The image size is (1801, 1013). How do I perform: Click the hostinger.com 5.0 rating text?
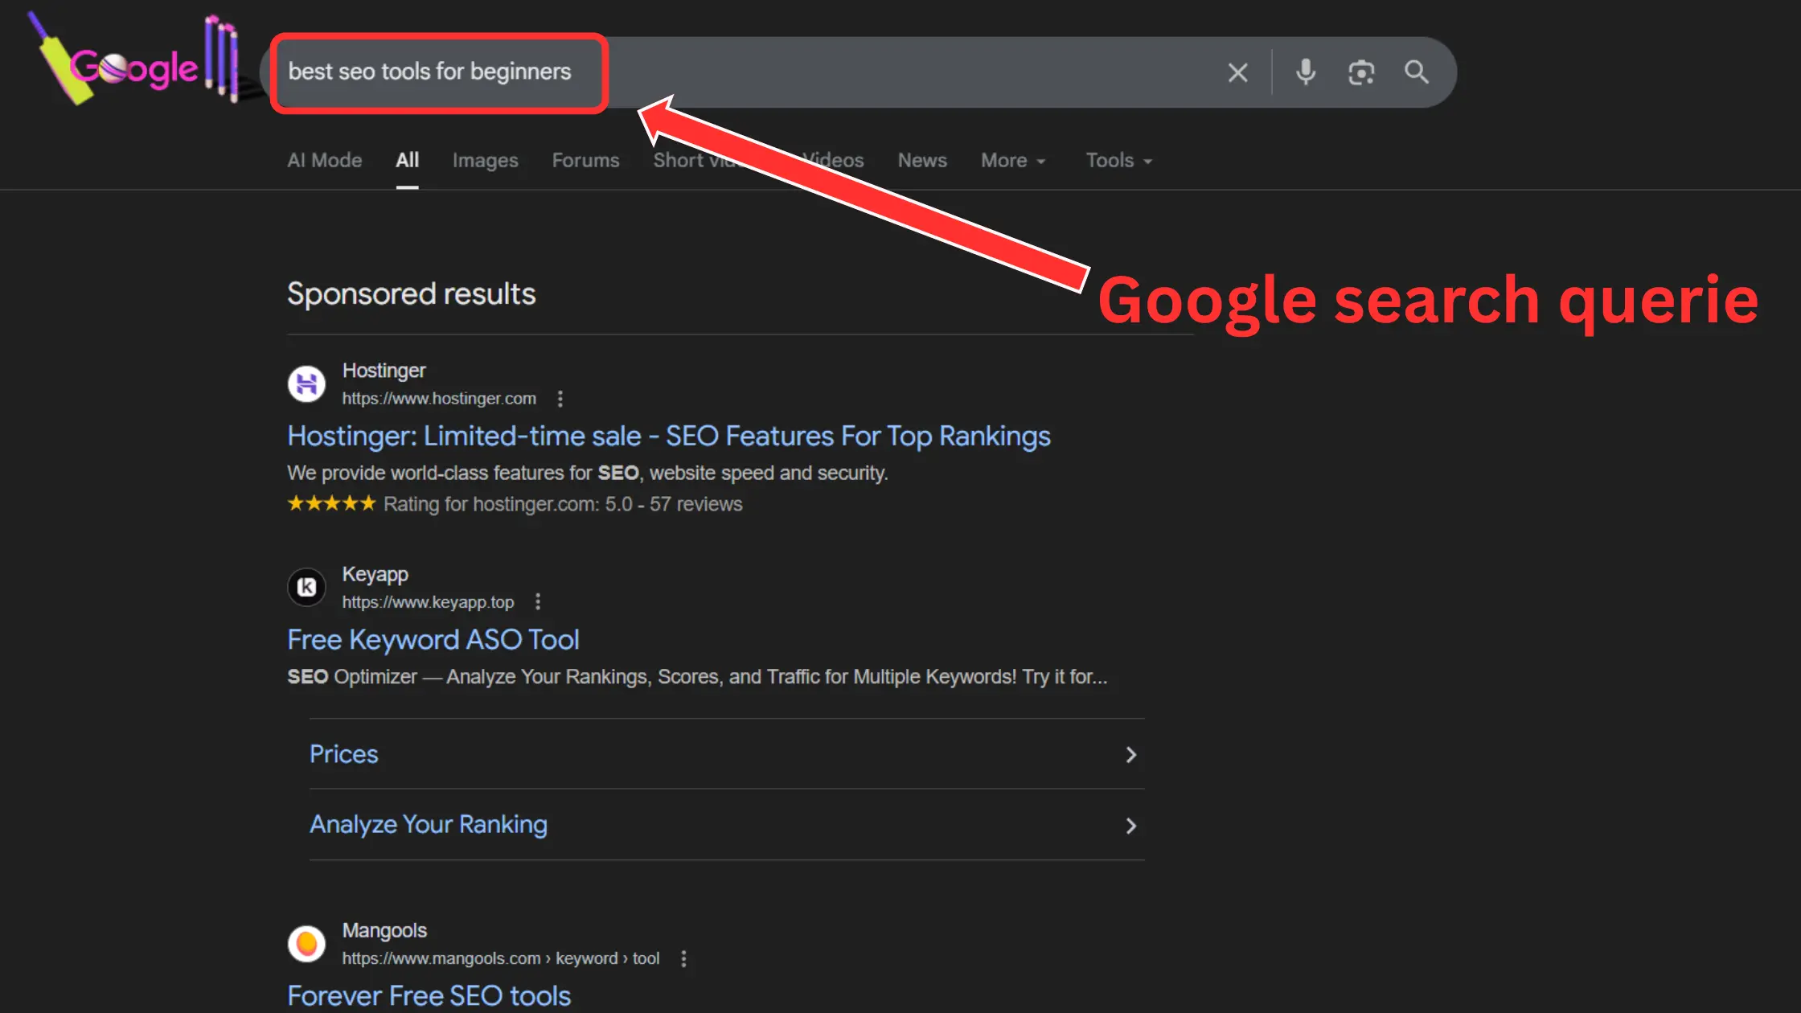point(563,504)
